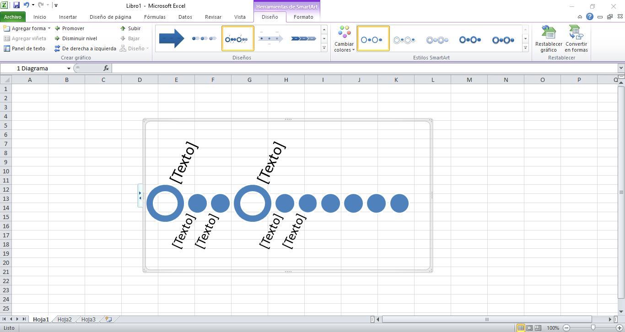Image resolution: width=625 pixels, height=332 pixels.
Task: Click the Undo arrow icon
Action: (x=26, y=5)
